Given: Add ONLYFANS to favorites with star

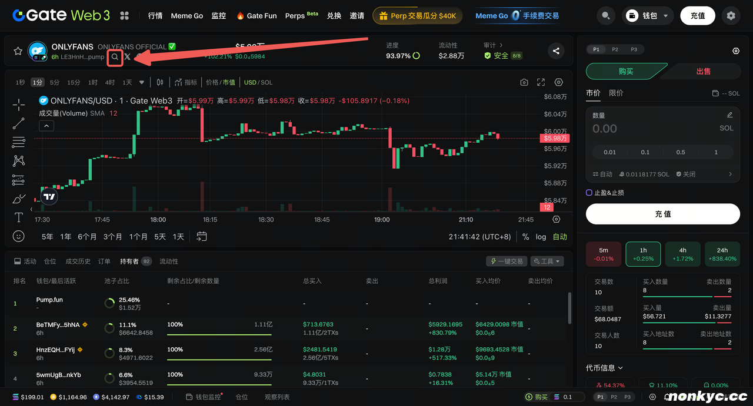Looking at the screenshot, I should 18,51.
